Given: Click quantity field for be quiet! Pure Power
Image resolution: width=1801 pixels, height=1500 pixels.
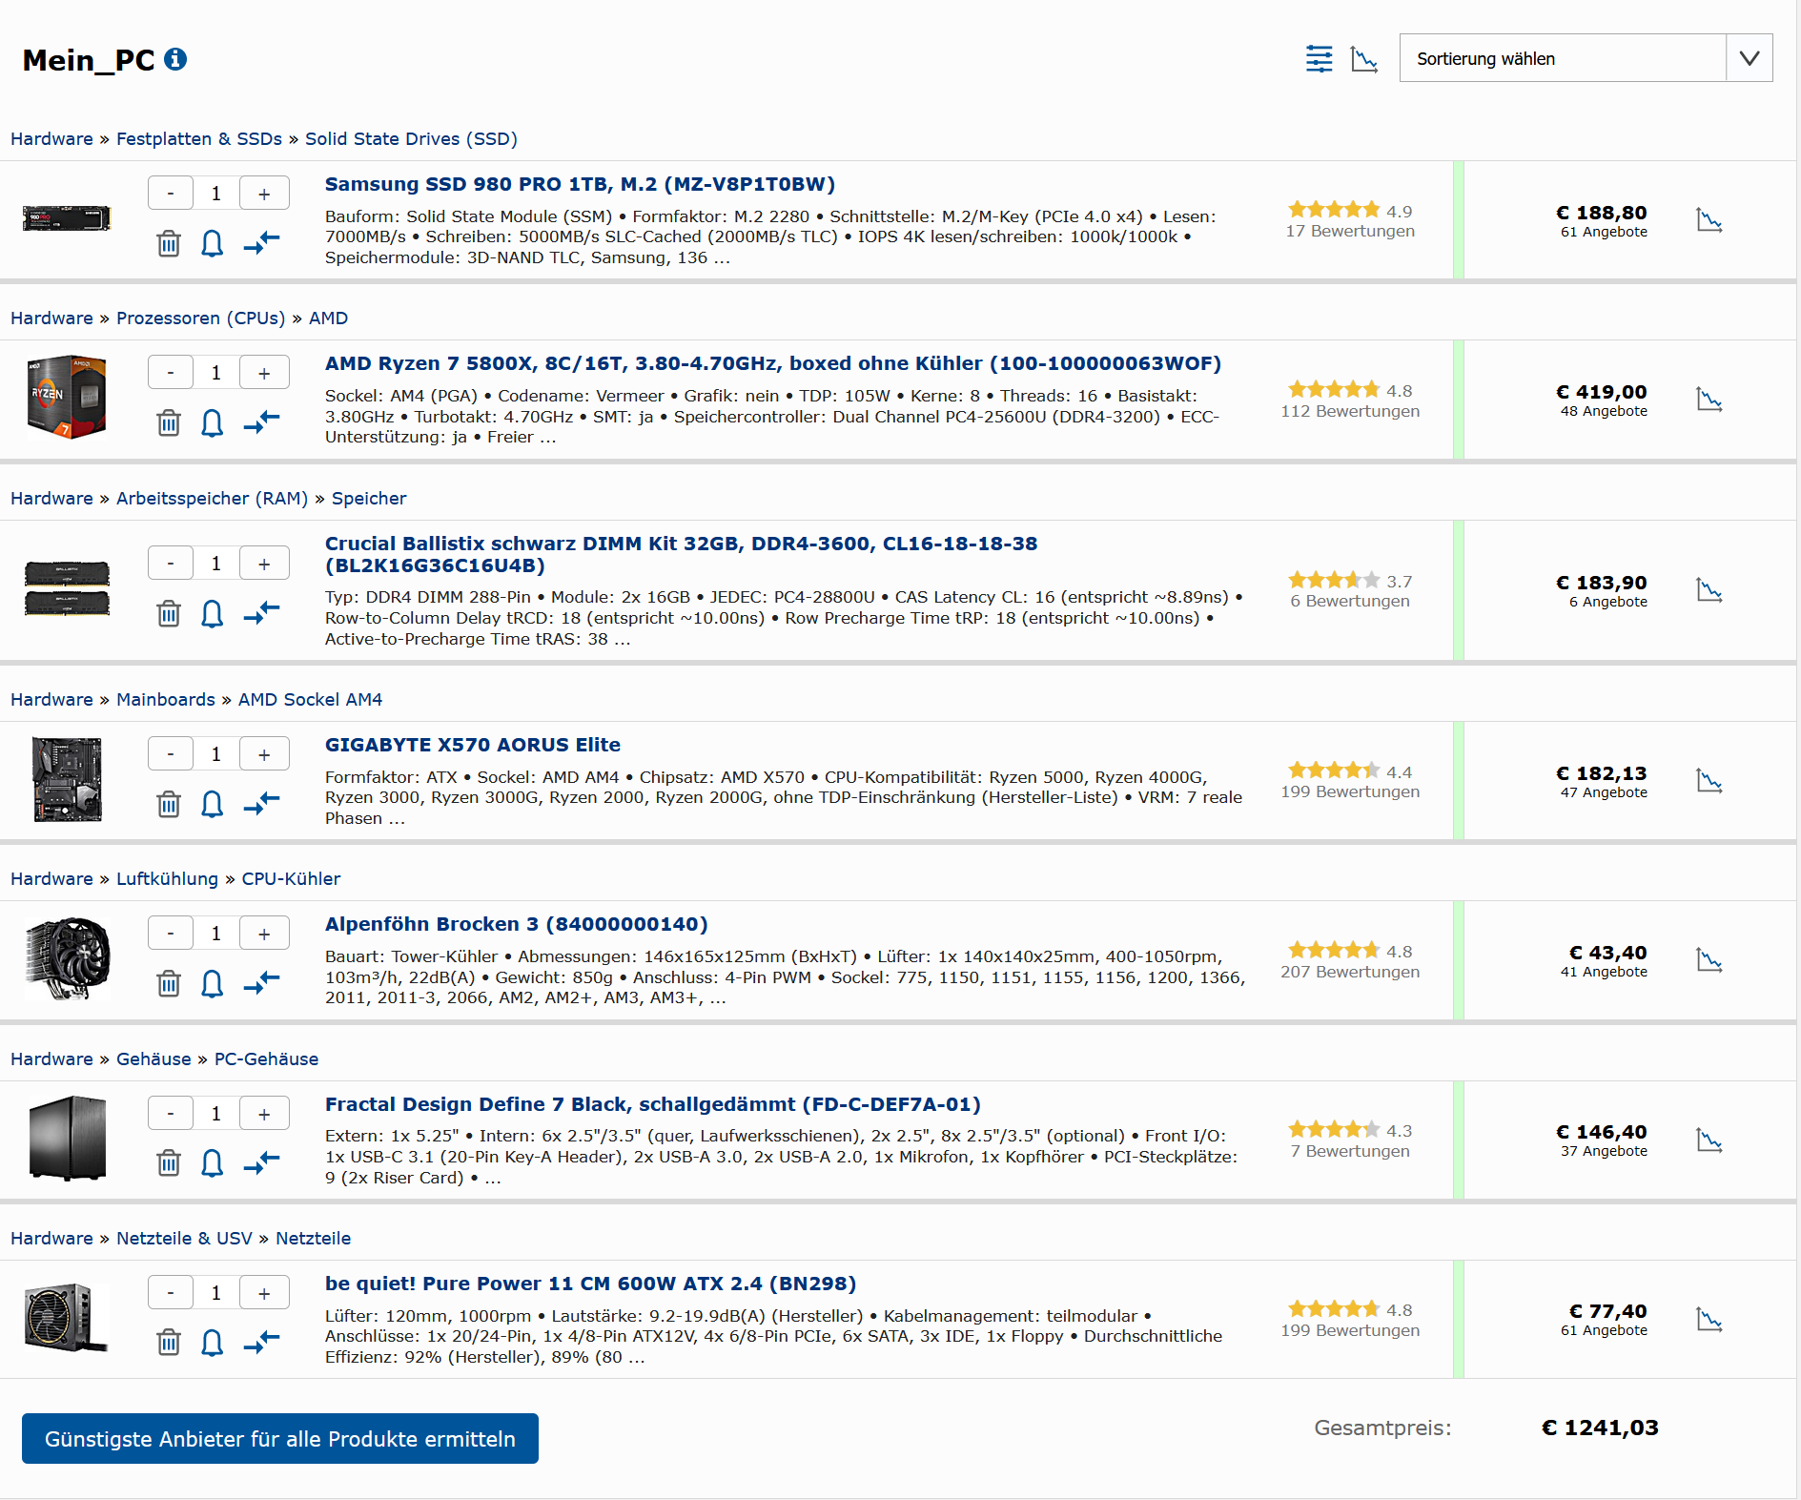Looking at the screenshot, I should (x=216, y=1293).
